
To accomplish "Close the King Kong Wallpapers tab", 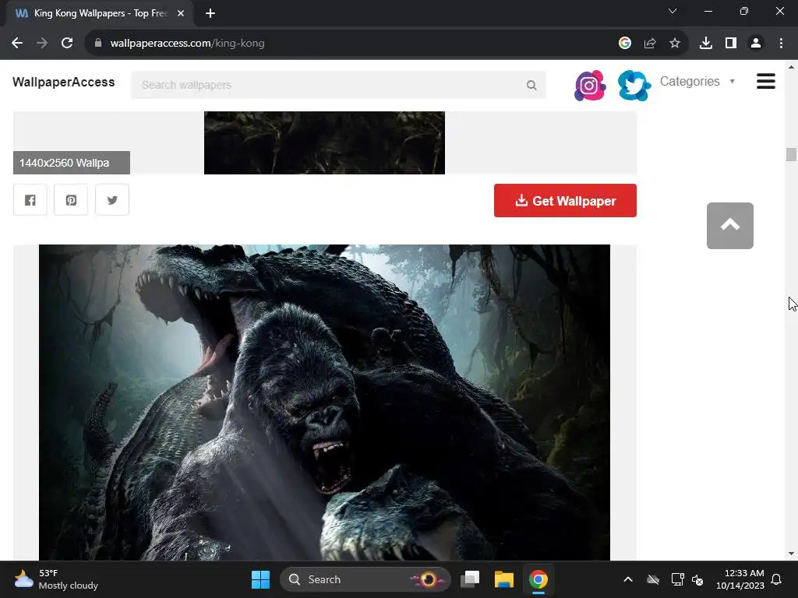I will pyautogui.click(x=181, y=13).
